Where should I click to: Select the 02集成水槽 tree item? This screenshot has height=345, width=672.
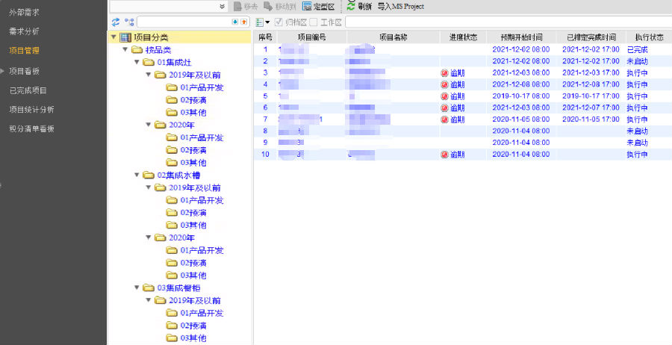coord(178,175)
